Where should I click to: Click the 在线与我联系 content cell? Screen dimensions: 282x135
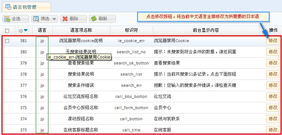[x=167, y=119]
